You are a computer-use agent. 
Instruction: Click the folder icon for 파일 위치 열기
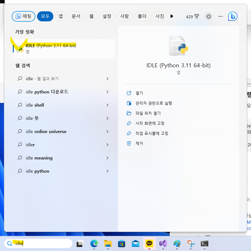(x=129, y=113)
